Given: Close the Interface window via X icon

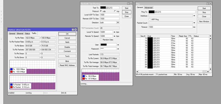Looking at the screenshot, I should (75, 30).
